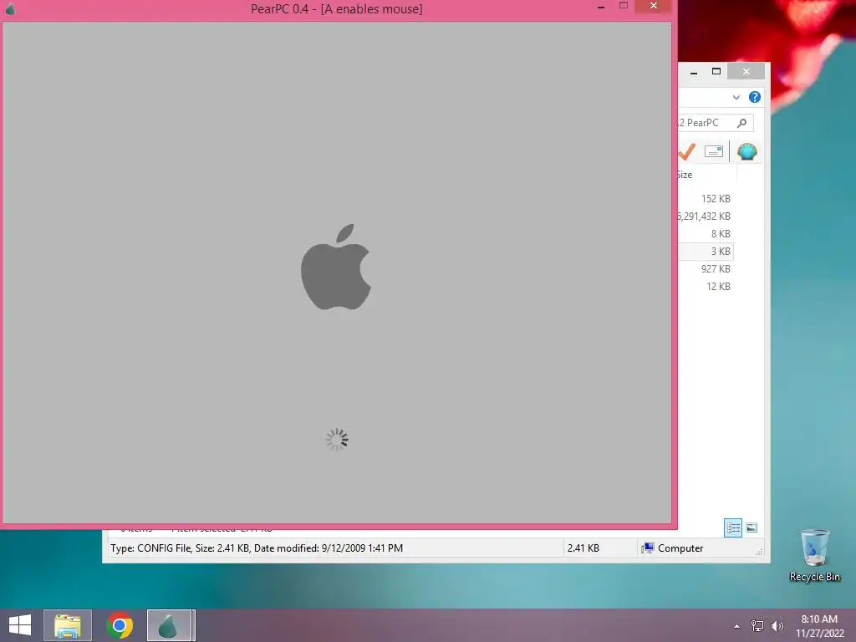The image size is (856, 642).
Task: Click the magnifier icon in Explorer search
Action: click(741, 123)
